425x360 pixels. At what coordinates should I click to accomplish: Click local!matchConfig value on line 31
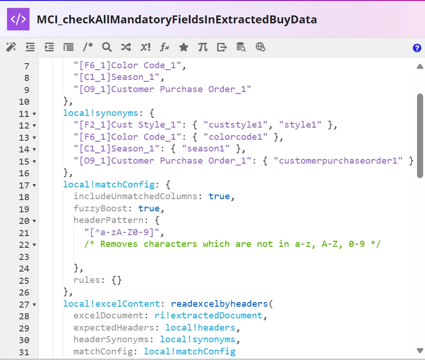pos(190,351)
